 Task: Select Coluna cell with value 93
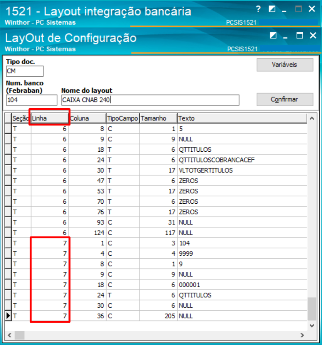[87, 222]
